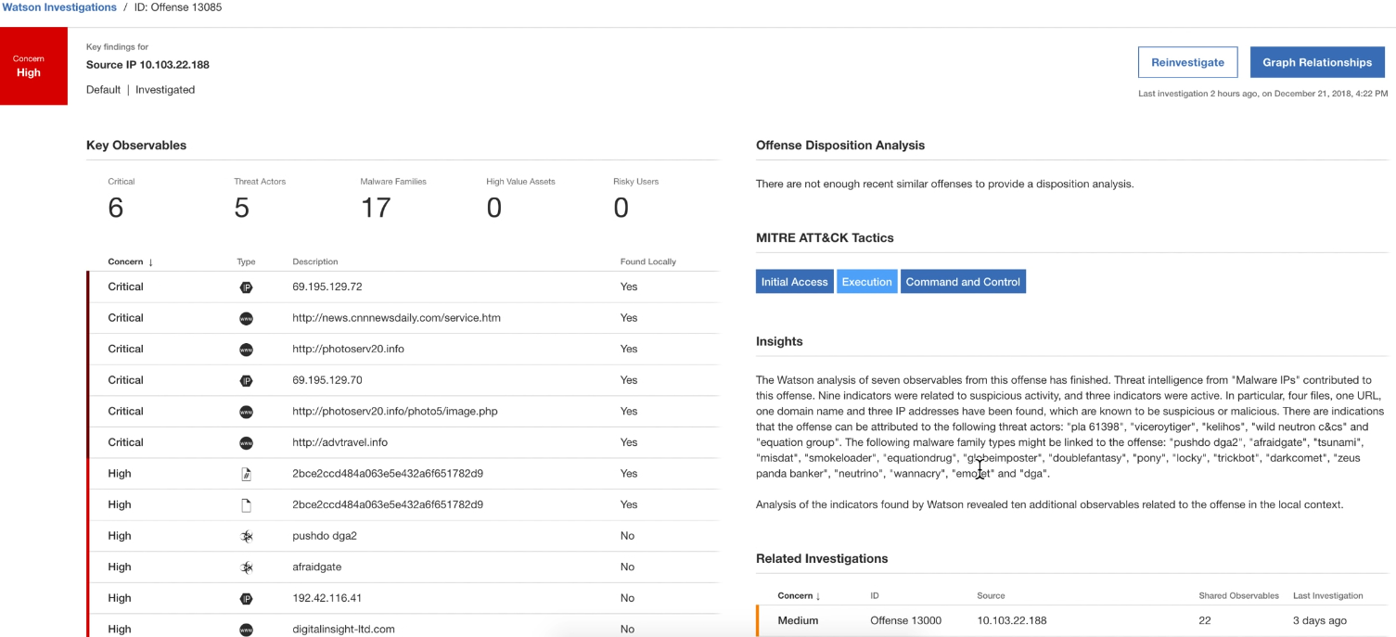Click the High Value Assets count
The height and width of the screenshot is (637, 1396).
tap(494, 208)
